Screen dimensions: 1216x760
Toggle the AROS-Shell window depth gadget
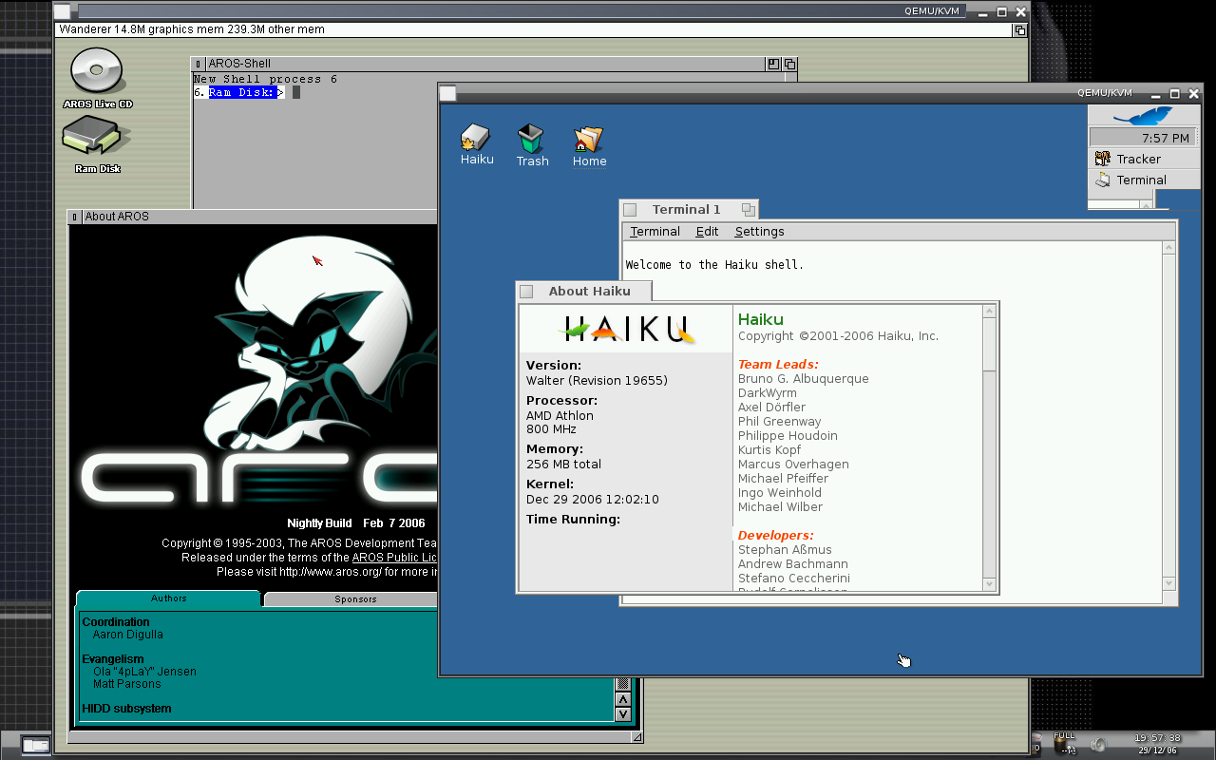click(x=788, y=64)
